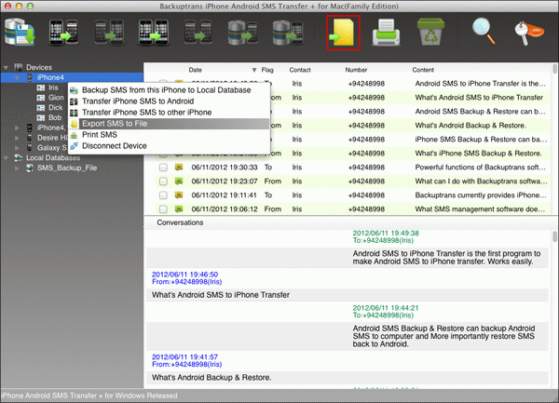Tick the checkbox for the 19:23:07 message

click(163, 181)
